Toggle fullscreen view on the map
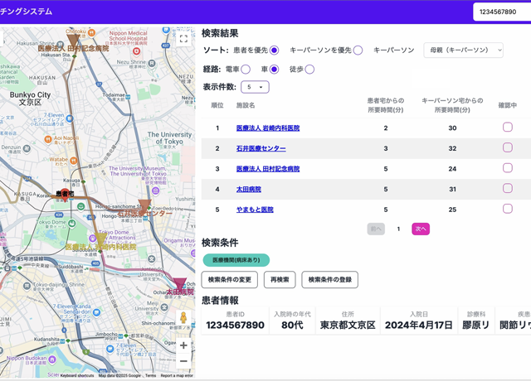Image resolution: width=531 pixels, height=381 pixels. 183,39
